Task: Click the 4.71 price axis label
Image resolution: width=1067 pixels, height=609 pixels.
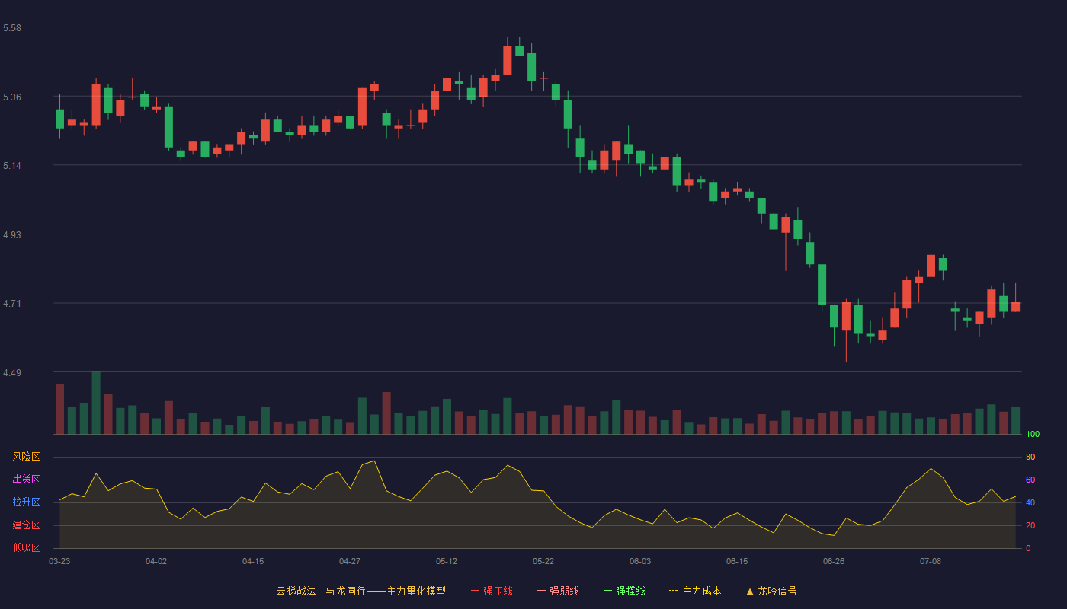Action: [x=12, y=304]
